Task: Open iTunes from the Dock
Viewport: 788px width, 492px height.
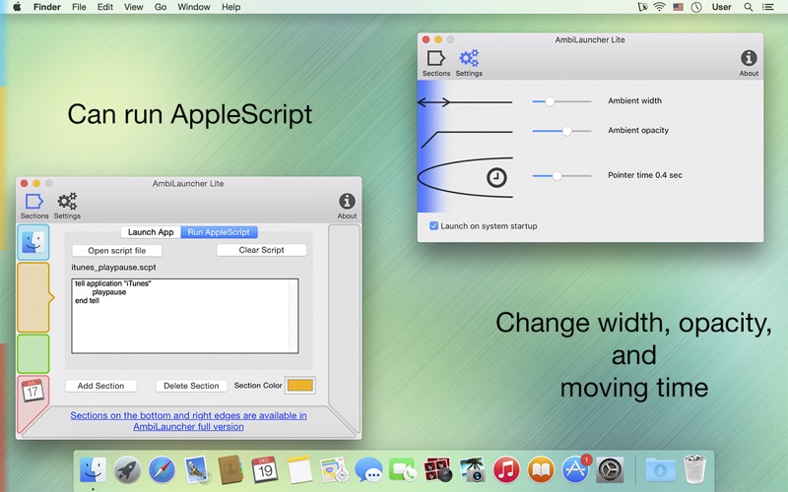Action: tap(506, 470)
